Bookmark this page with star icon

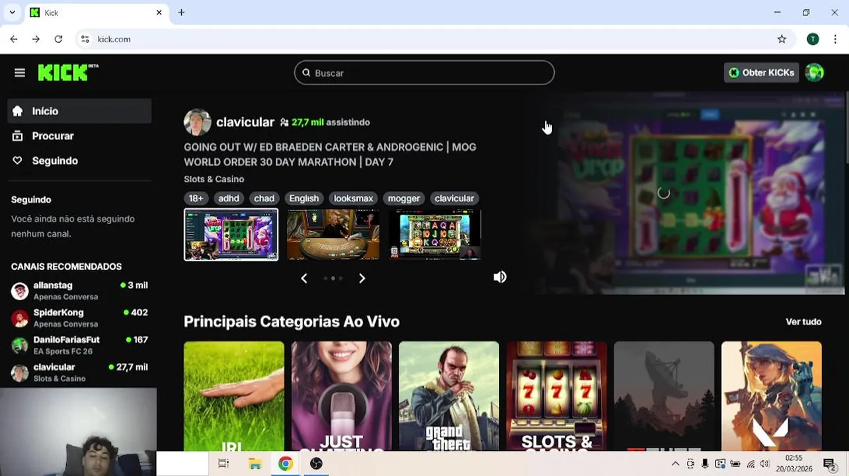coord(782,39)
